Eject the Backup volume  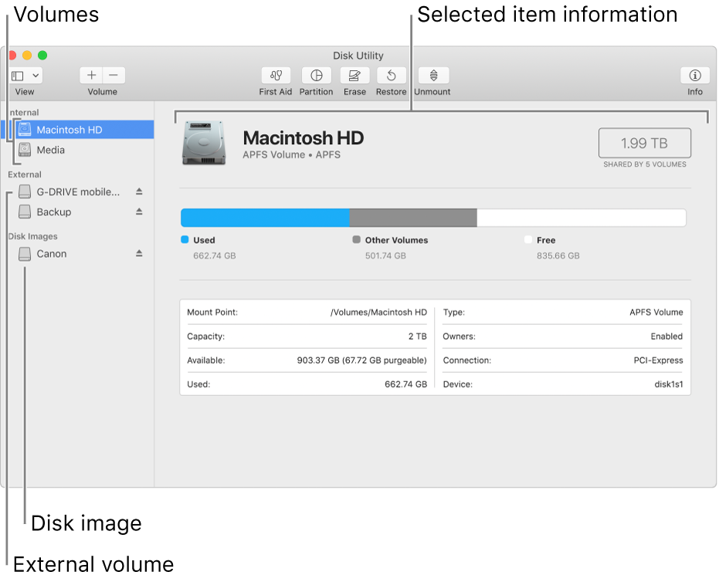139,211
